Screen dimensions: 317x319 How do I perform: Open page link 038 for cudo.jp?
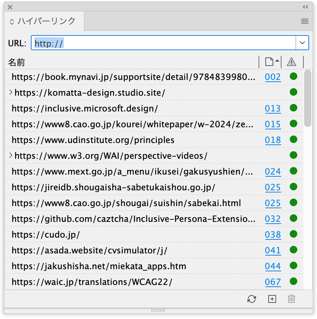273,234
